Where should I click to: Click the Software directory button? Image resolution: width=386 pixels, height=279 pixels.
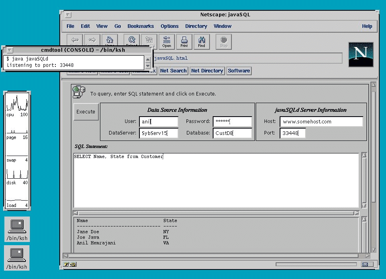[239, 71]
